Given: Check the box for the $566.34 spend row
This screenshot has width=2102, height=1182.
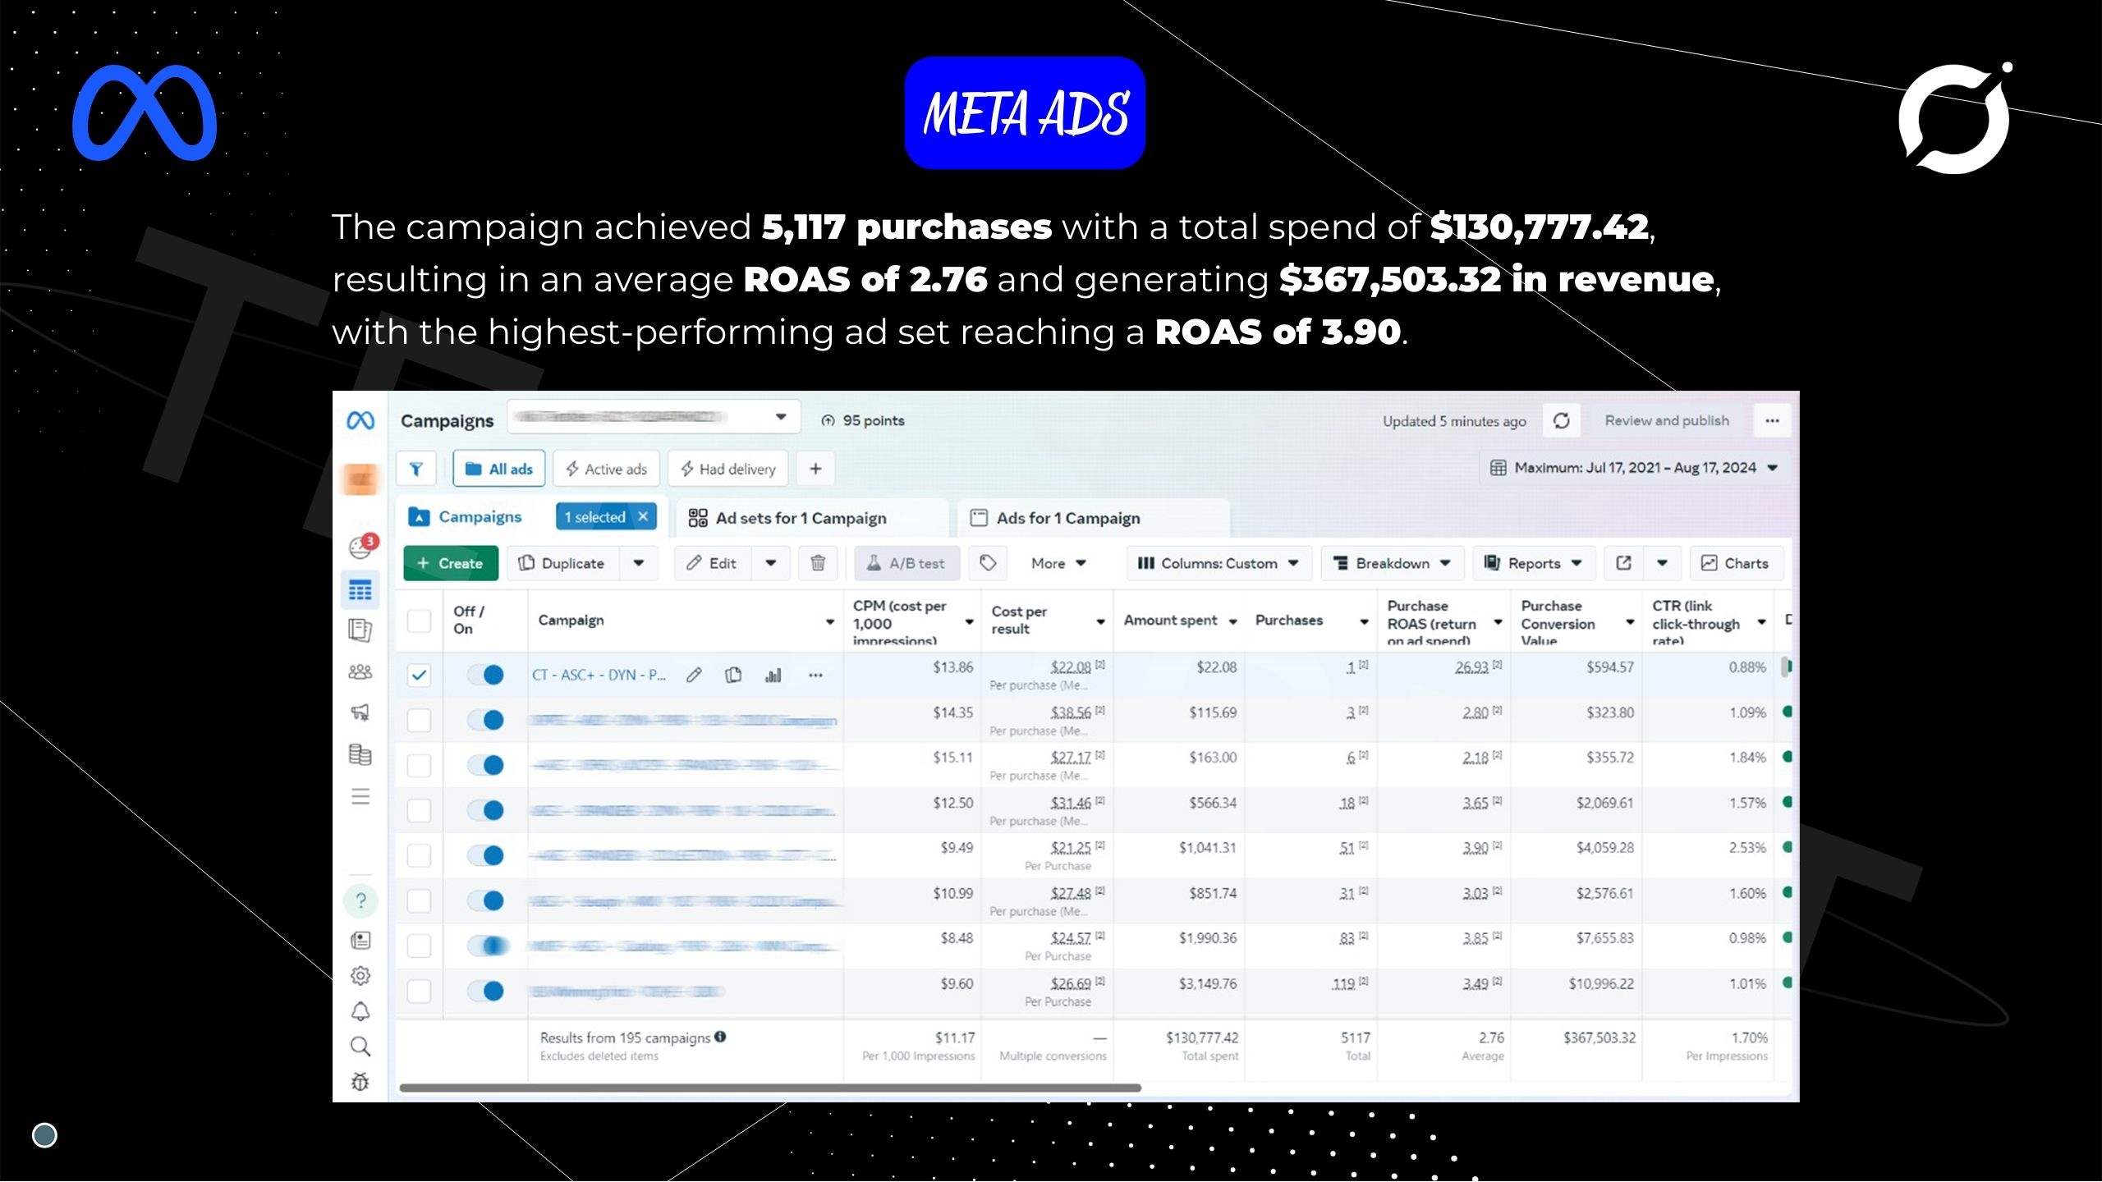Looking at the screenshot, I should tap(419, 810).
